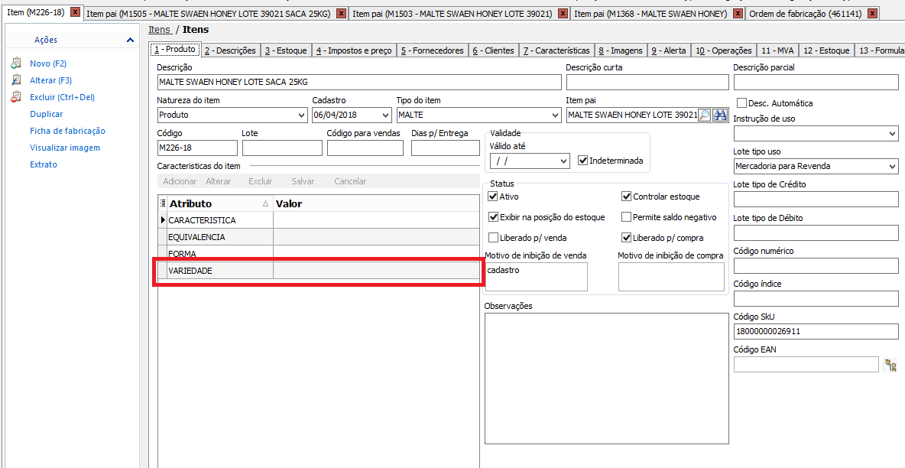Open the 8 - Imagens tab
Screen dimensions: 905x468
tap(621, 50)
